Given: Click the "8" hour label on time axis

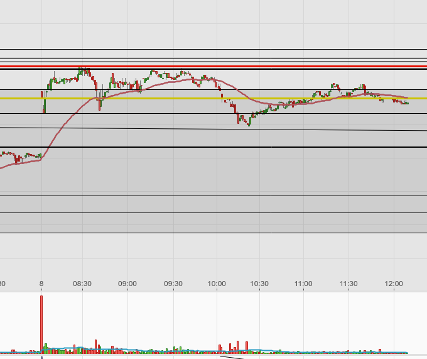Looking at the screenshot, I should tap(41, 284).
